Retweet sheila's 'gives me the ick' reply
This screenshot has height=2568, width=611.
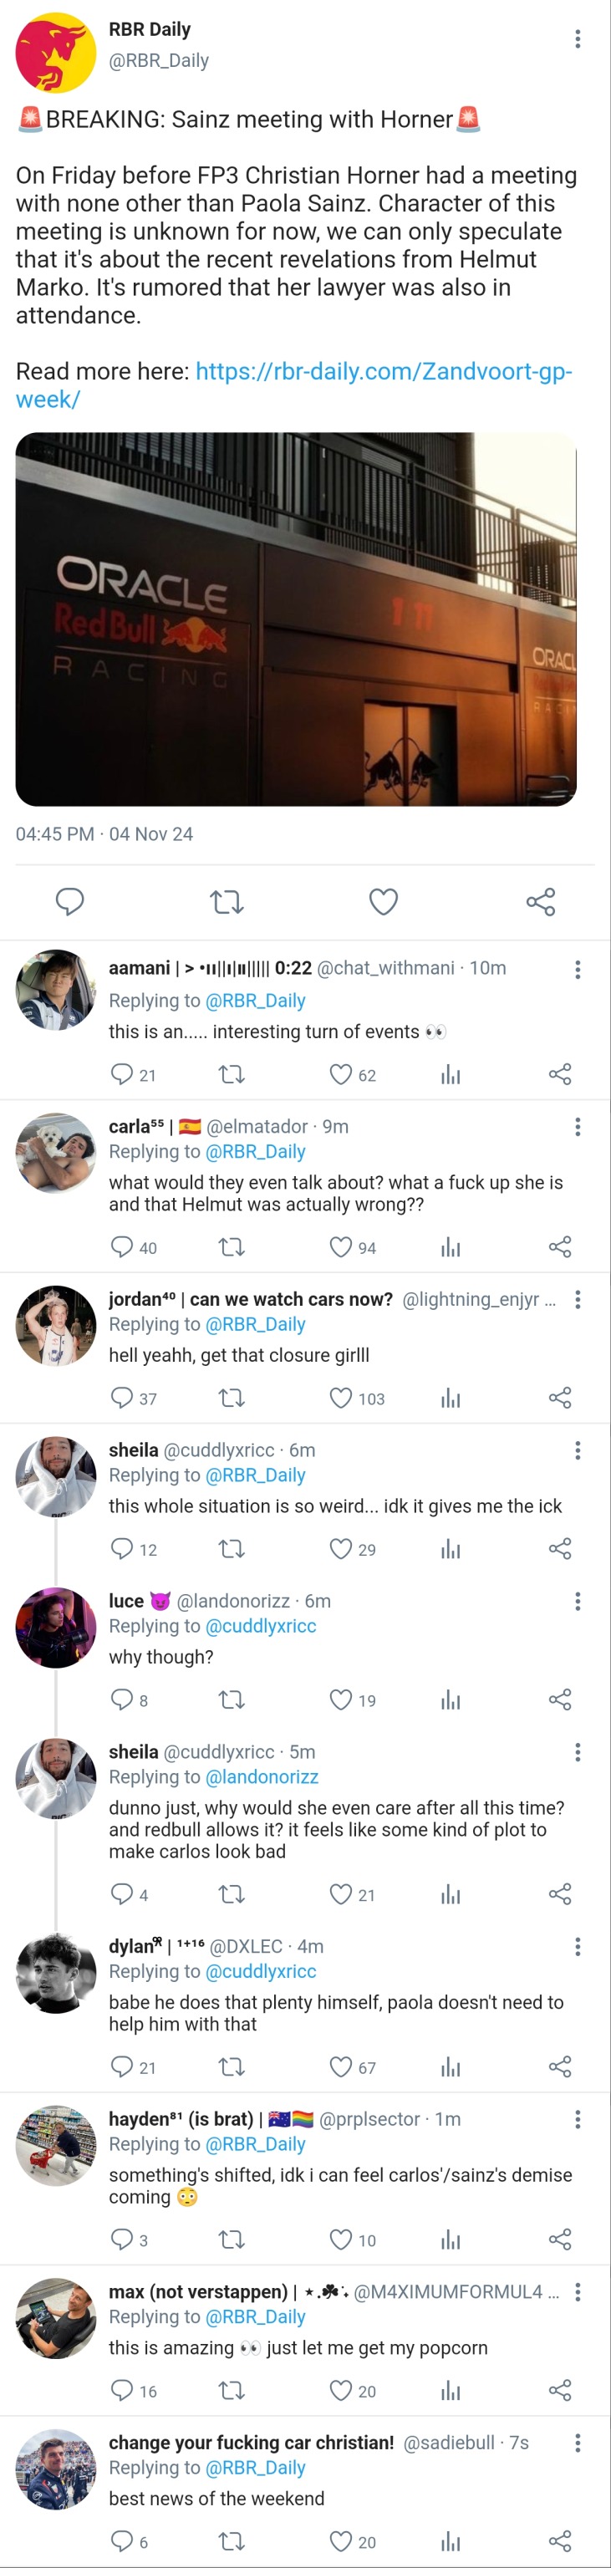232,1549
